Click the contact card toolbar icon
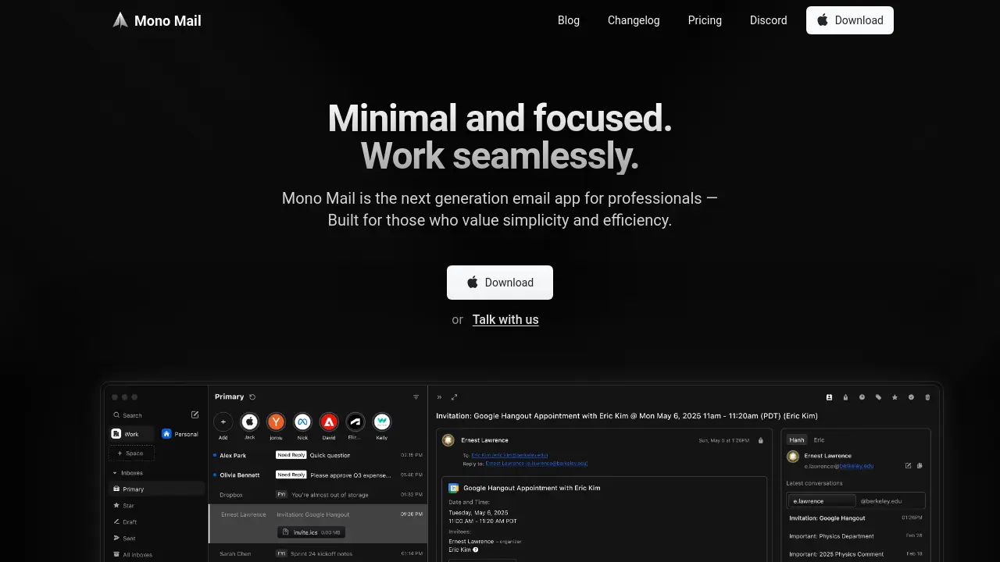This screenshot has width=1000, height=562. [830, 397]
